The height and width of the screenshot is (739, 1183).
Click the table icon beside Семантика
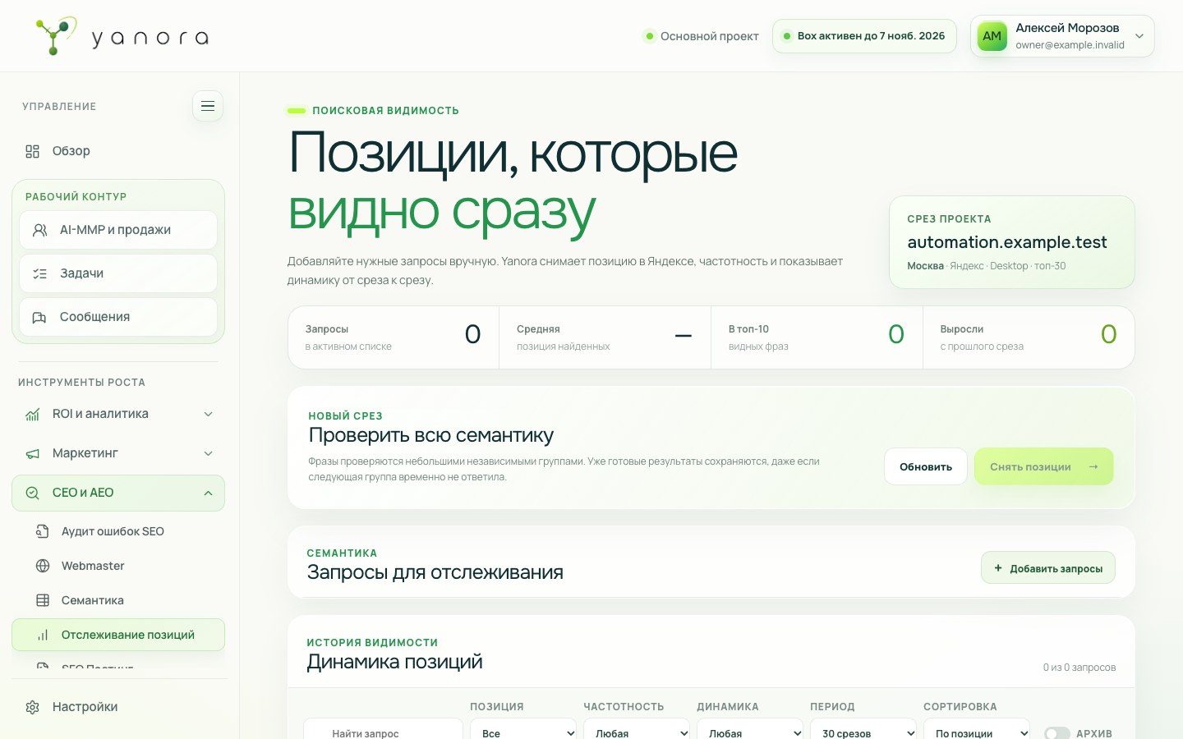(x=43, y=600)
